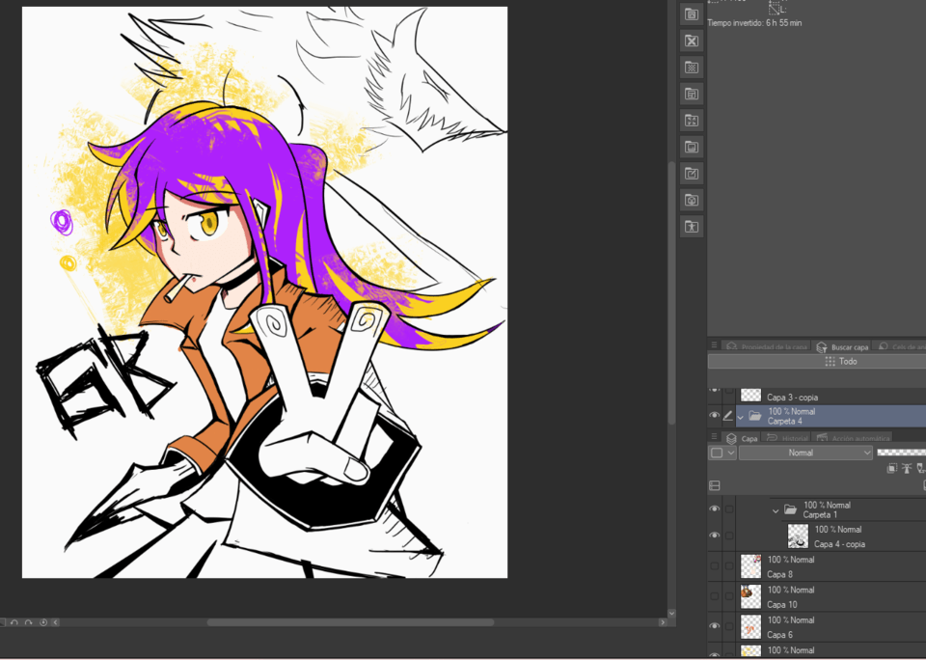Click the canvas horizontal scrollbar
This screenshot has height=660, width=926.
[350, 622]
